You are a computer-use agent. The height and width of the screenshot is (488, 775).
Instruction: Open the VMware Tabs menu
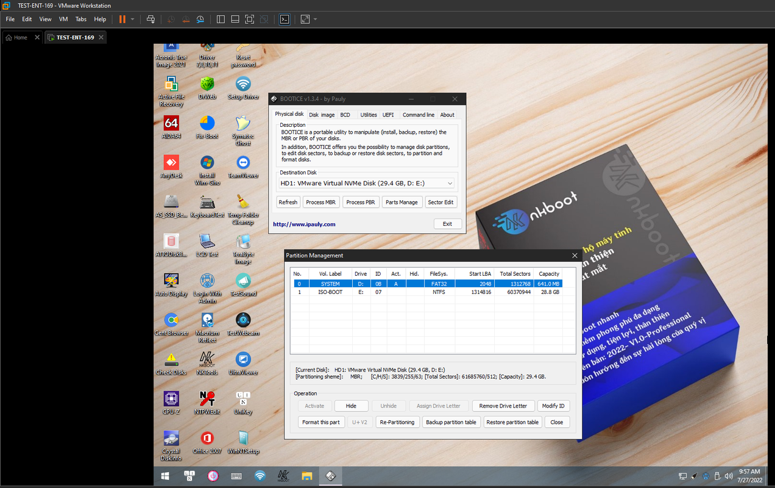coord(81,19)
